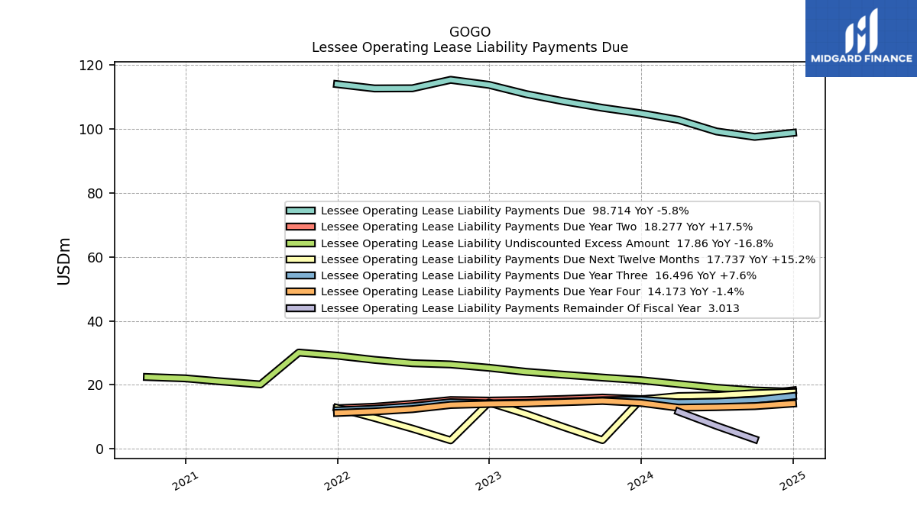Click the 2025 x-axis tick label
The image size is (917, 515).
tap(792, 481)
